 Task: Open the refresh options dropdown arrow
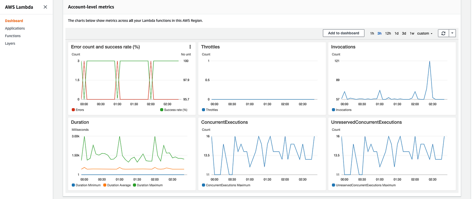pos(452,33)
